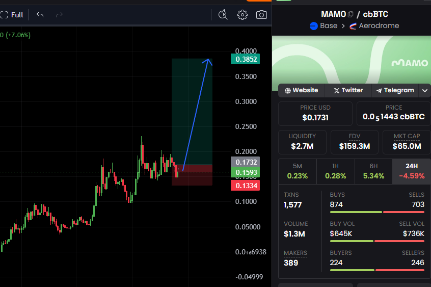The height and width of the screenshot is (287, 431).
Task: Select the 5M timeframe tab
Action: coord(298,171)
